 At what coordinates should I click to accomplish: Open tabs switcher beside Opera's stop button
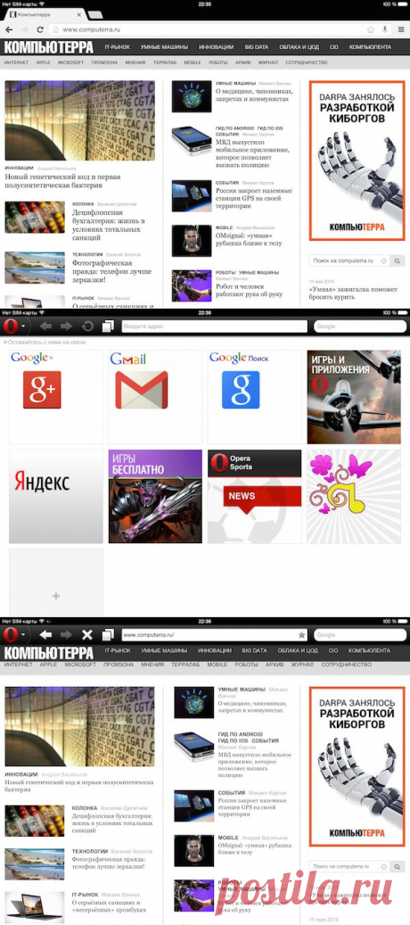(x=107, y=635)
